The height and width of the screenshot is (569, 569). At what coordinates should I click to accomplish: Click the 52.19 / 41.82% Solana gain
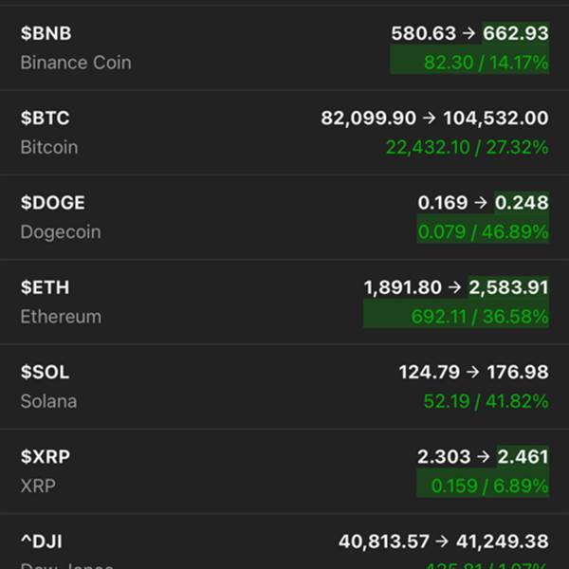click(486, 401)
